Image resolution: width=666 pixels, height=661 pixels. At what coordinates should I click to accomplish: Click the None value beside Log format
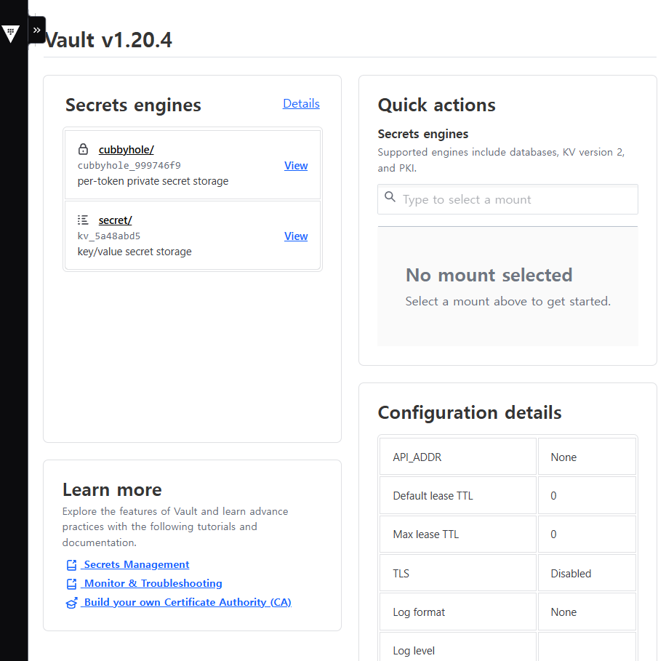(563, 612)
